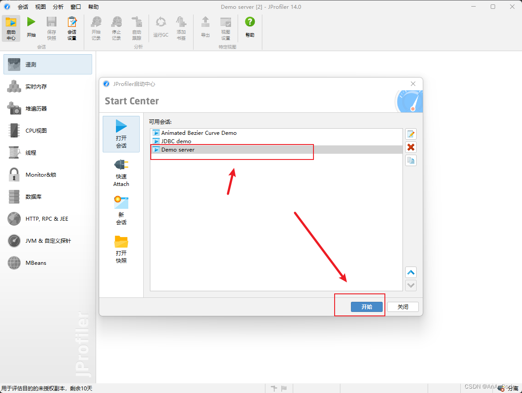Viewport: 522px width, 393px height.
Task: Open the MBeans section
Action: pyautogui.click(x=48, y=263)
